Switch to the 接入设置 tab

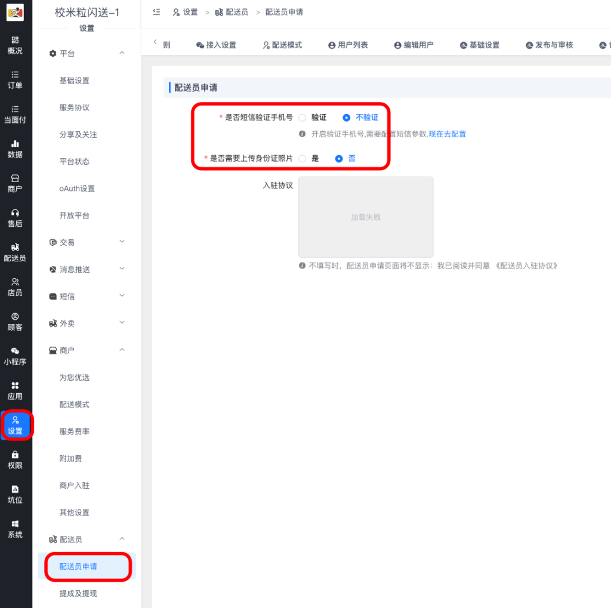tap(216, 45)
